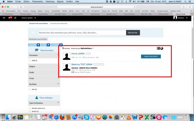Open VLC cone icon in the Dock
The image size is (194, 121).
pyautogui.click(x=129, y=117)
